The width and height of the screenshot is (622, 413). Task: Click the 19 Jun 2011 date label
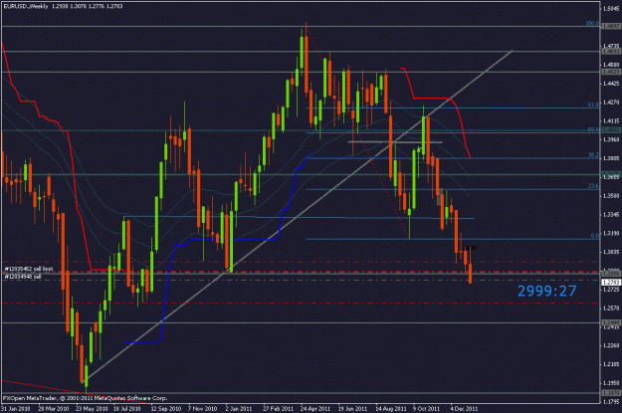(352, 408)
